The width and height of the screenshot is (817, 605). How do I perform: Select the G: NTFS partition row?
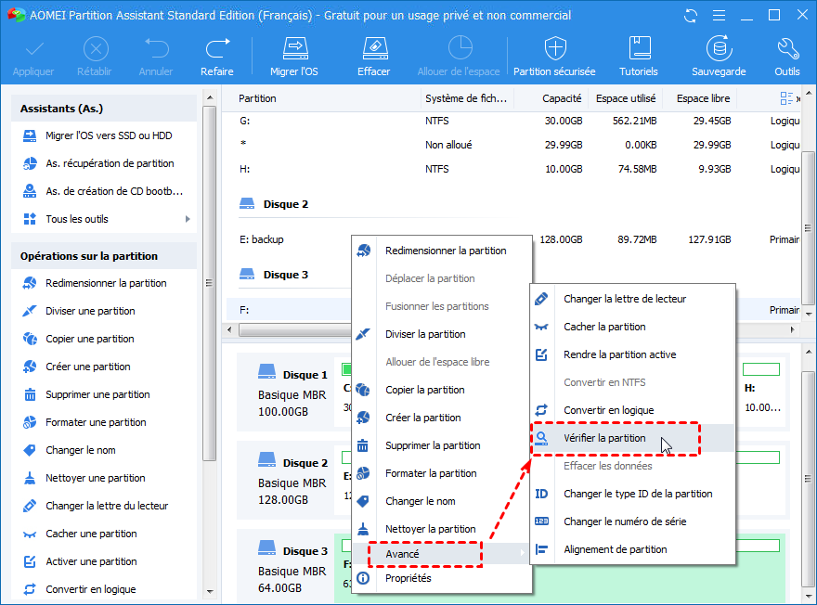click(x=512, y=121)
